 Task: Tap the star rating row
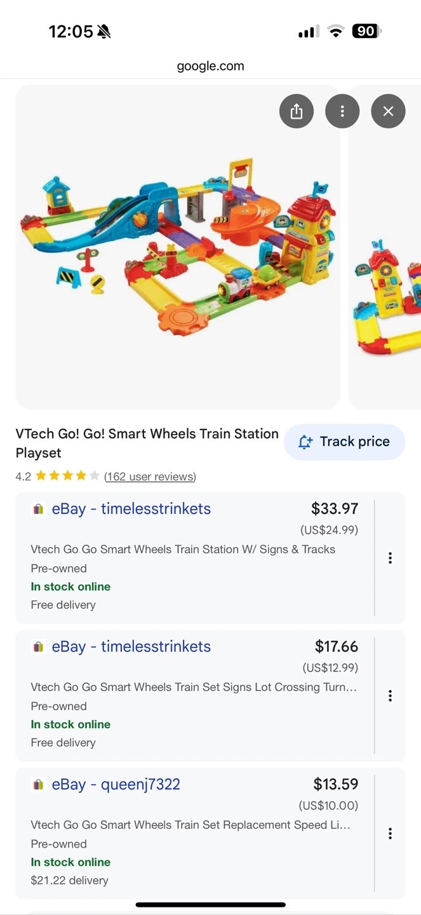[x=67, y=476]
